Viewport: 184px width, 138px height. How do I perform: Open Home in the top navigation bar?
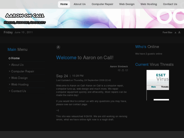pyautogui.click(x=64, y=4)
